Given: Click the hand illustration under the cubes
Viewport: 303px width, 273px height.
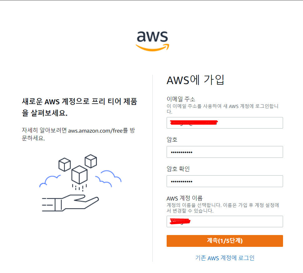Looking at the screenshot, I should click(70, 203).
